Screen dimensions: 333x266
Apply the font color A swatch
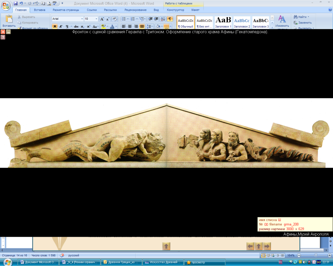(x=112, y=26)
